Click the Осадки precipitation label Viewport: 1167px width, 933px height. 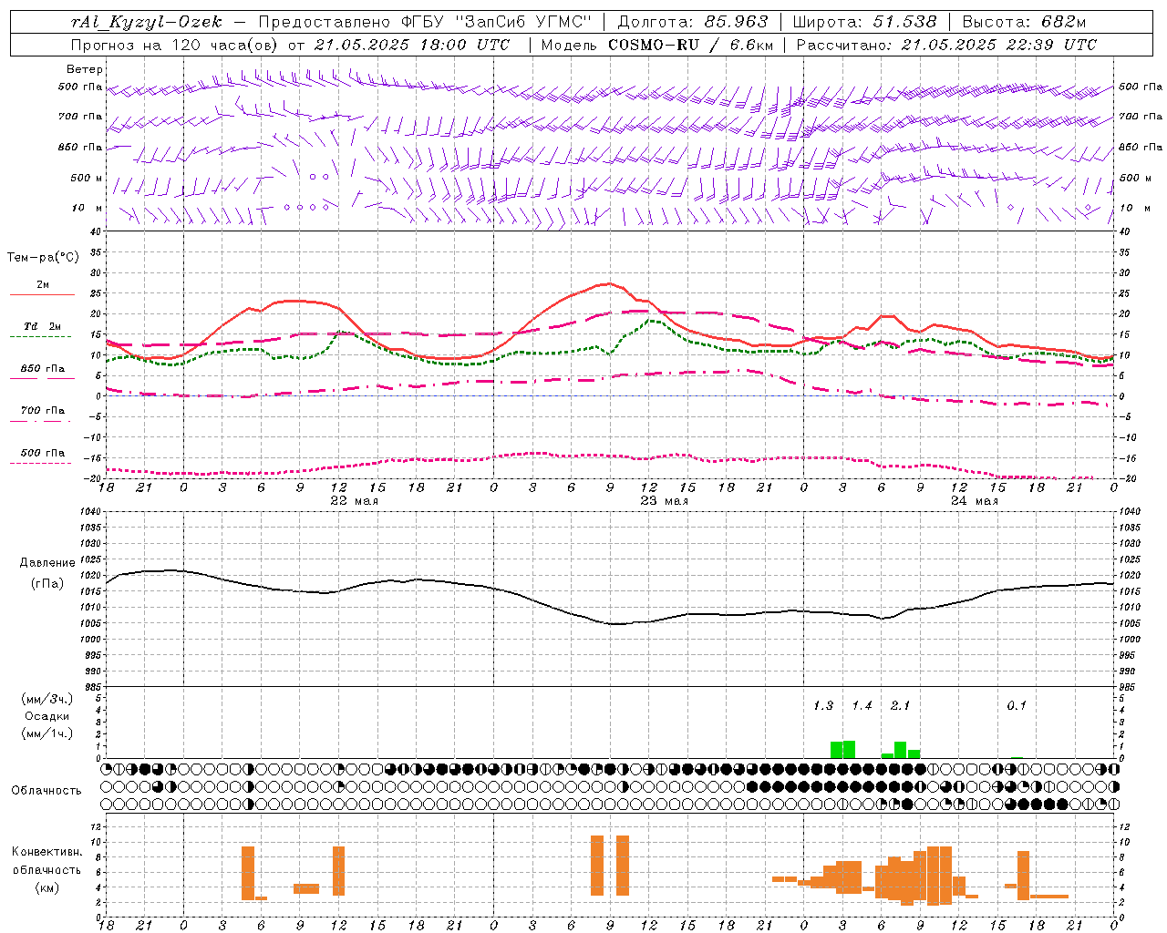click(x=47, y=716)
